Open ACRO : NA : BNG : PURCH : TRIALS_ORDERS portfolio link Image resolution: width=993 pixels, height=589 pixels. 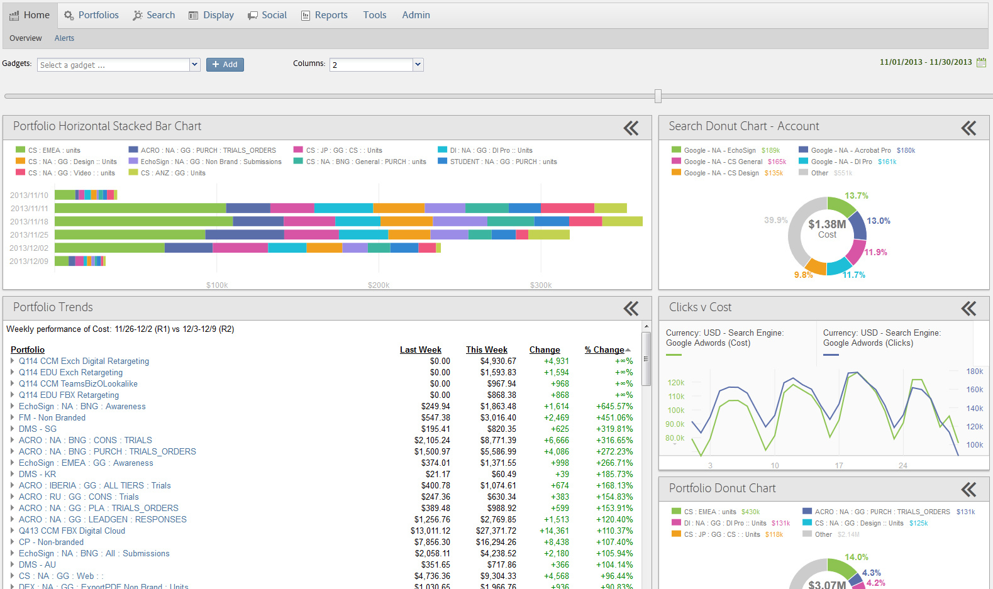point(107,451)
